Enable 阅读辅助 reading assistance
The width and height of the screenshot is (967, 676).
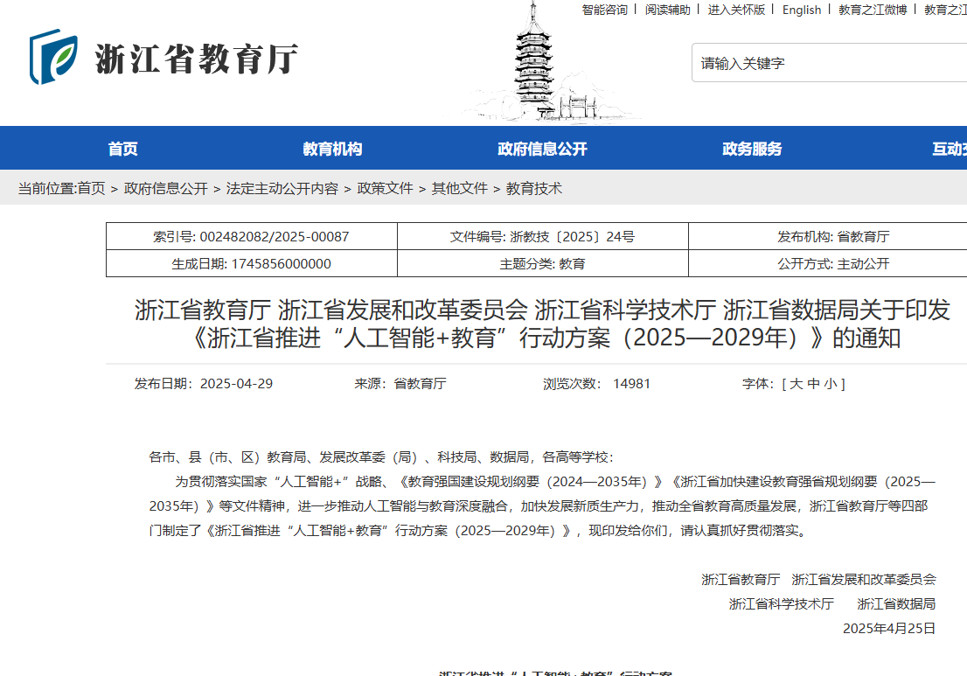point(667,10)
